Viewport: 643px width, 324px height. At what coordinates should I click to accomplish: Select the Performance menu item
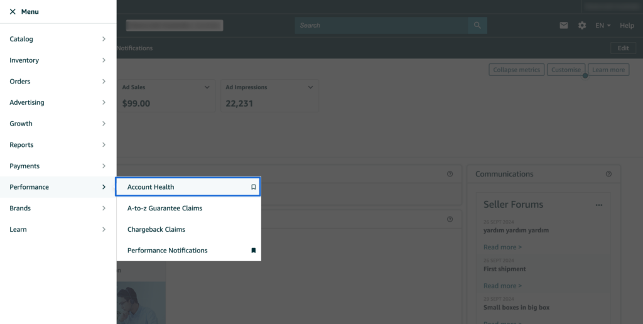[x=58, y=187]
